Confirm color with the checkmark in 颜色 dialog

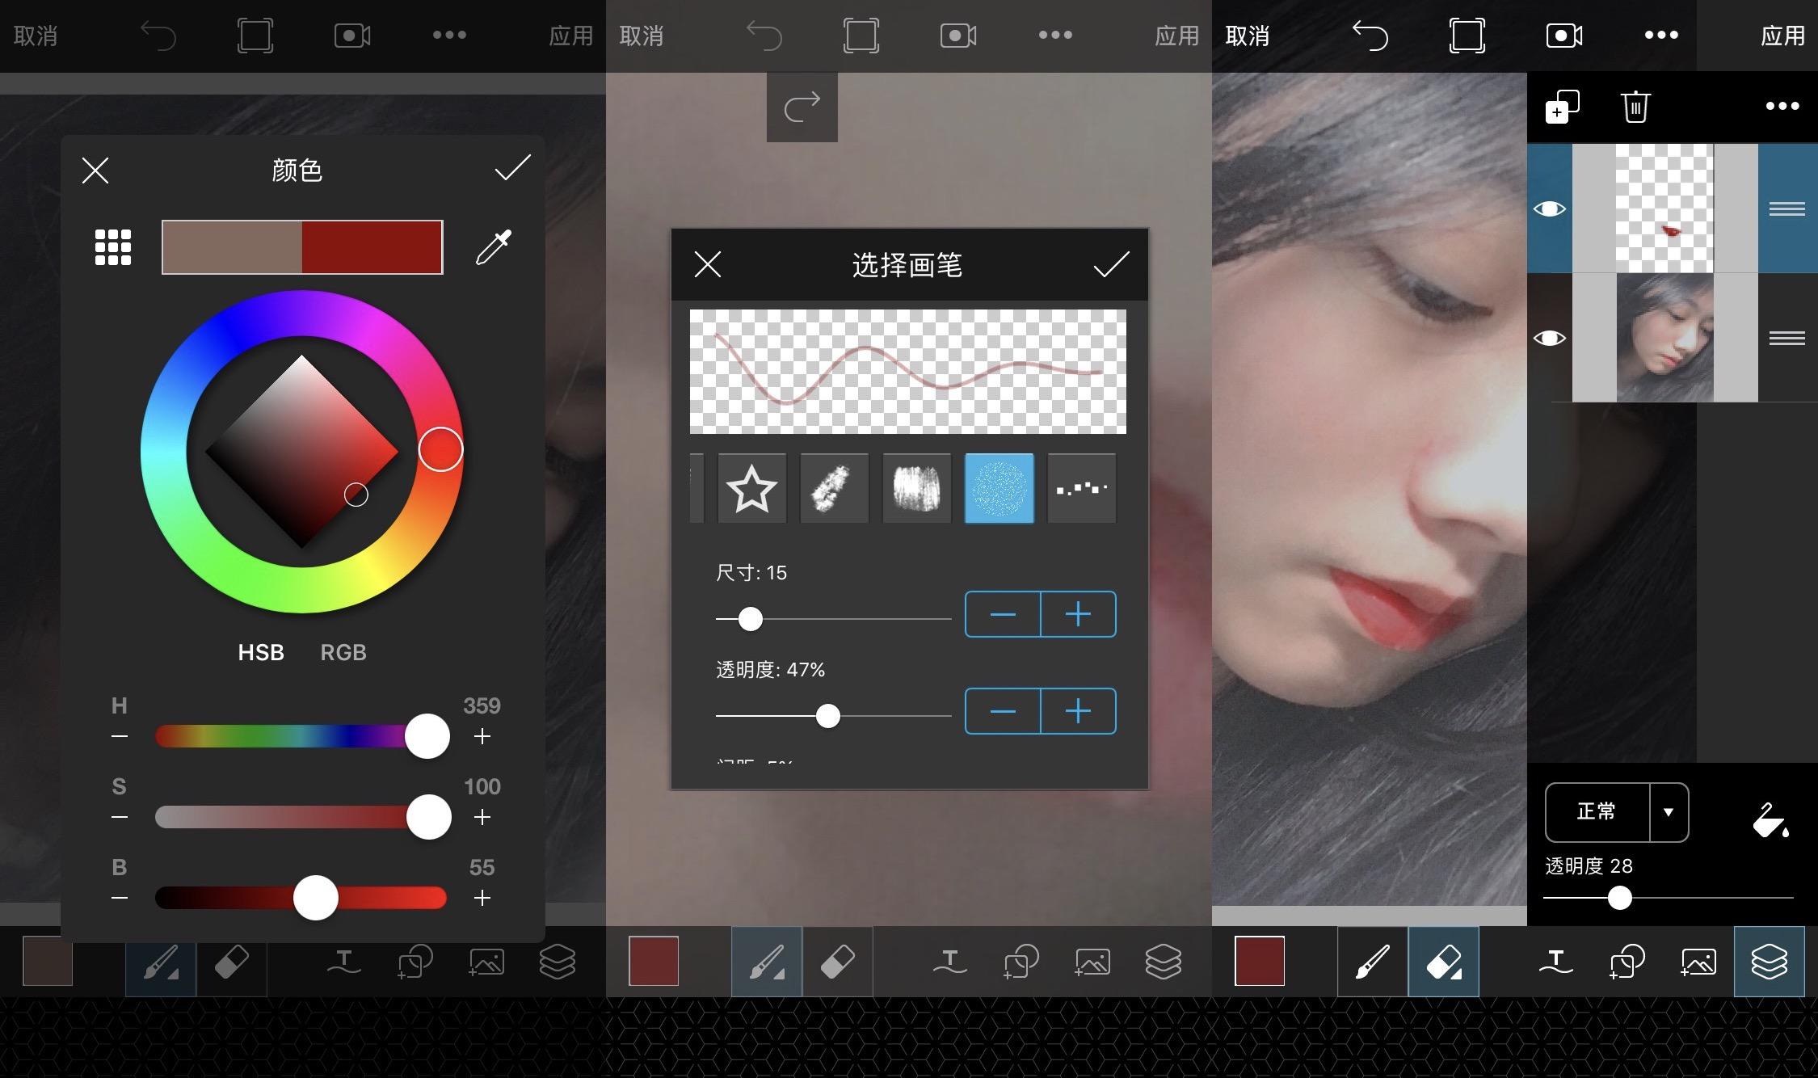tap(512, 168)
